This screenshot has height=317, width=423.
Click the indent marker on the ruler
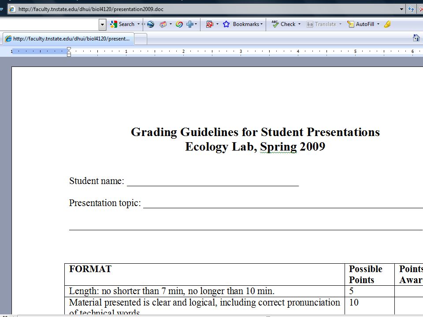[69, 52]
